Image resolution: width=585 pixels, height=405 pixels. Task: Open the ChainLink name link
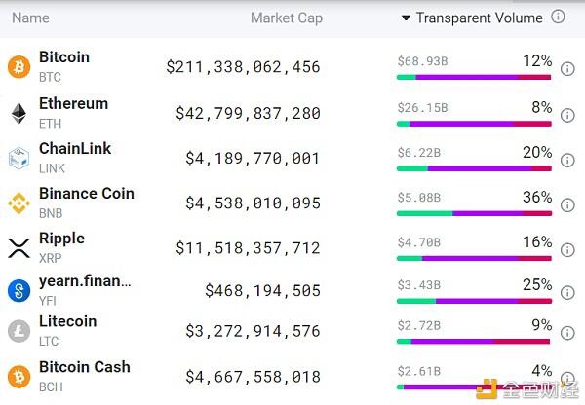pos(75,148)
